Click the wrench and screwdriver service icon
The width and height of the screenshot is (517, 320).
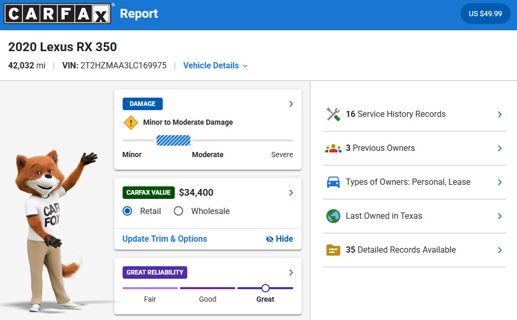coord(333,114)
